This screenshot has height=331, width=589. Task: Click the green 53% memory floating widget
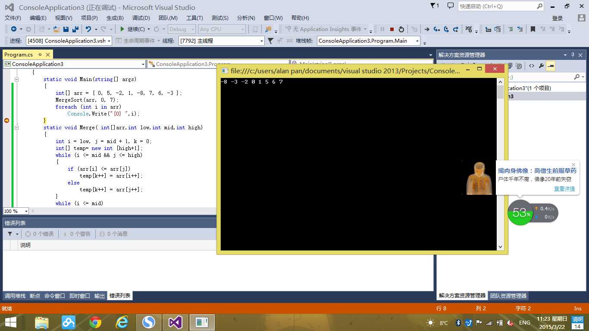(x=520, y=212)
